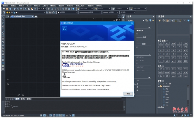Open the Edit (E) menu
The height and width of the screenshot is (118, 194).
13,6
